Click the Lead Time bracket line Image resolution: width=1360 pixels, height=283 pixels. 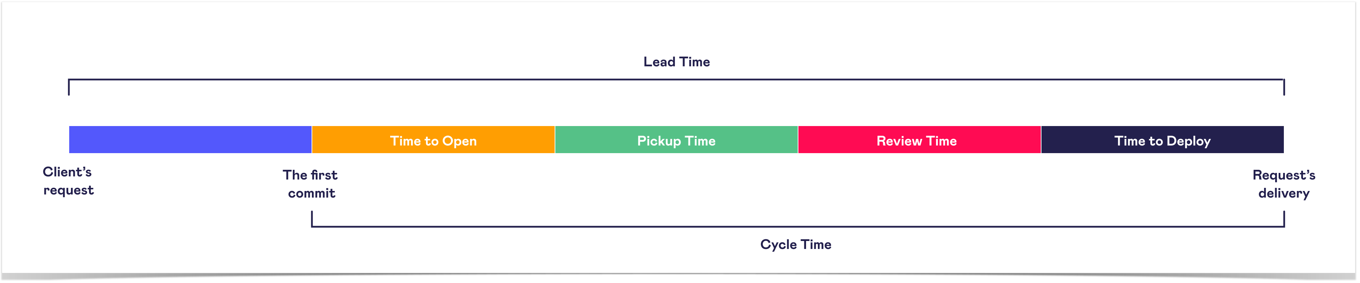(x=676, y=80)
